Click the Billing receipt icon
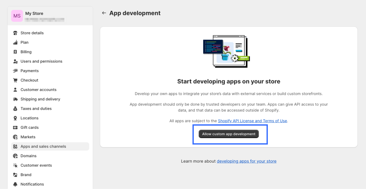 tap(16, 52)
